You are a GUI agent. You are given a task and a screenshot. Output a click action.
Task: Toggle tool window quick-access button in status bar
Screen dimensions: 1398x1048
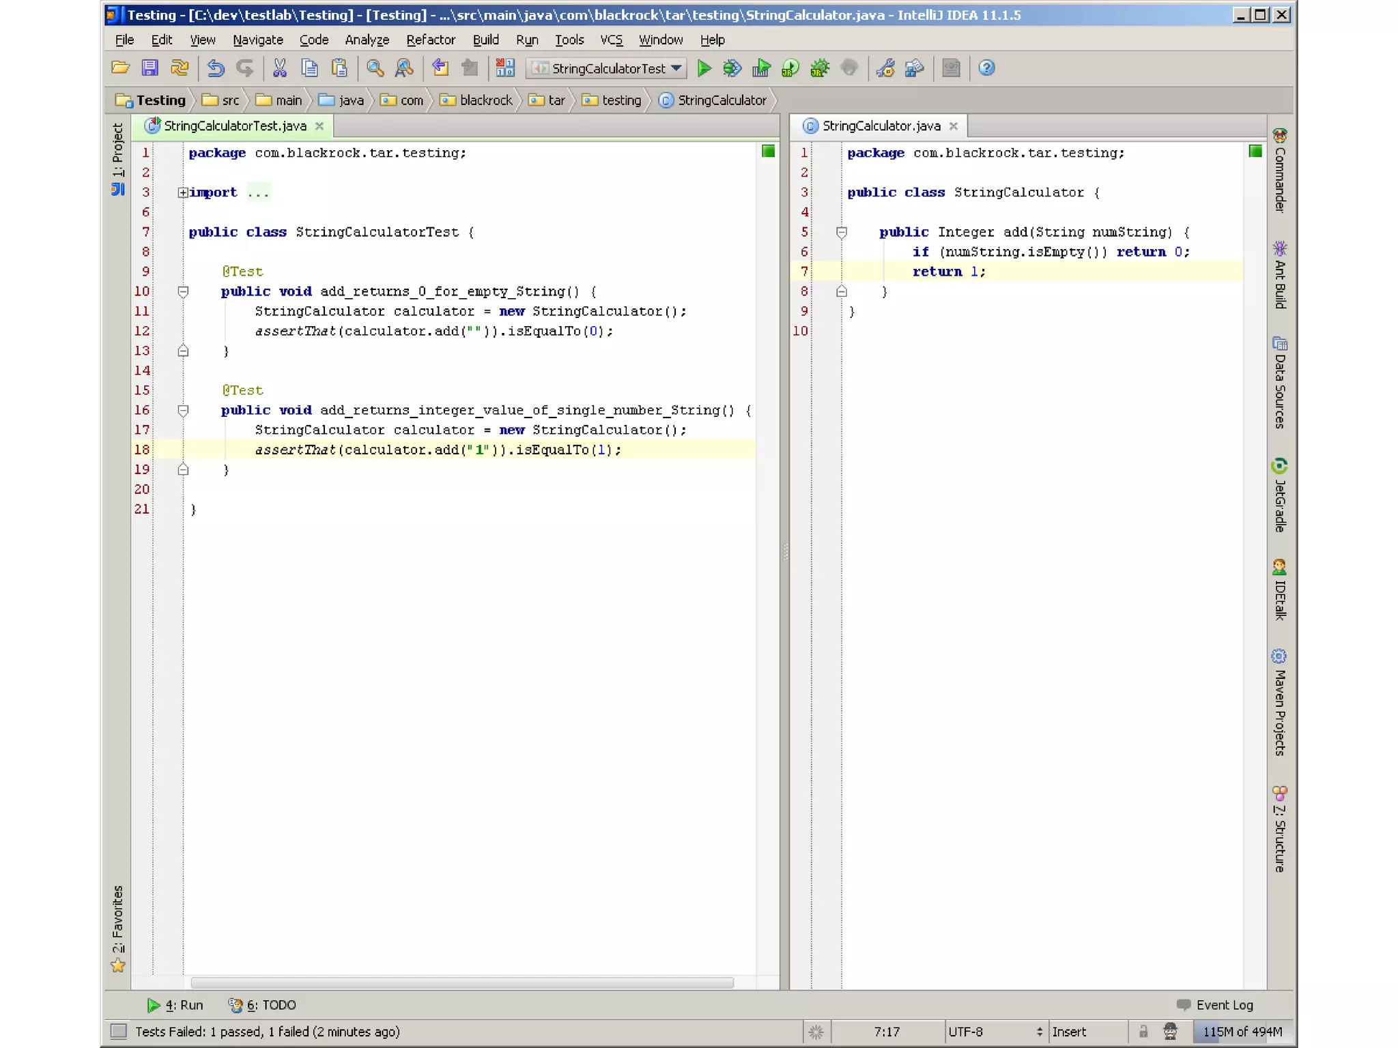(119, 1031)
